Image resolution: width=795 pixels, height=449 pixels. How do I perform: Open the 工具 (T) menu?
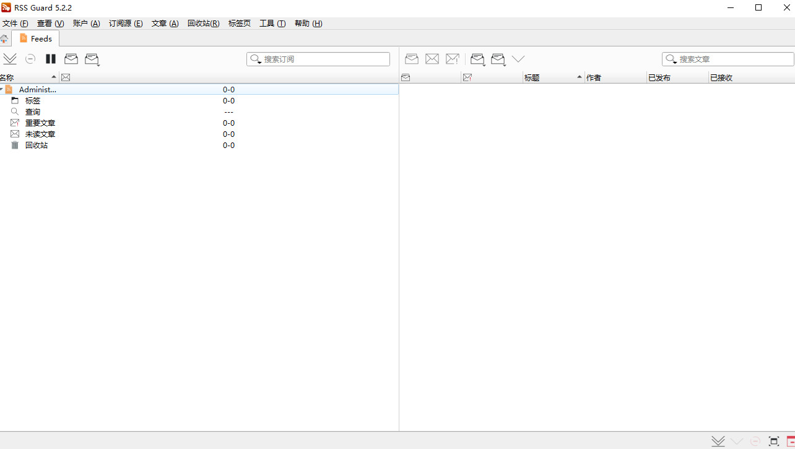[x=272, y=24]
